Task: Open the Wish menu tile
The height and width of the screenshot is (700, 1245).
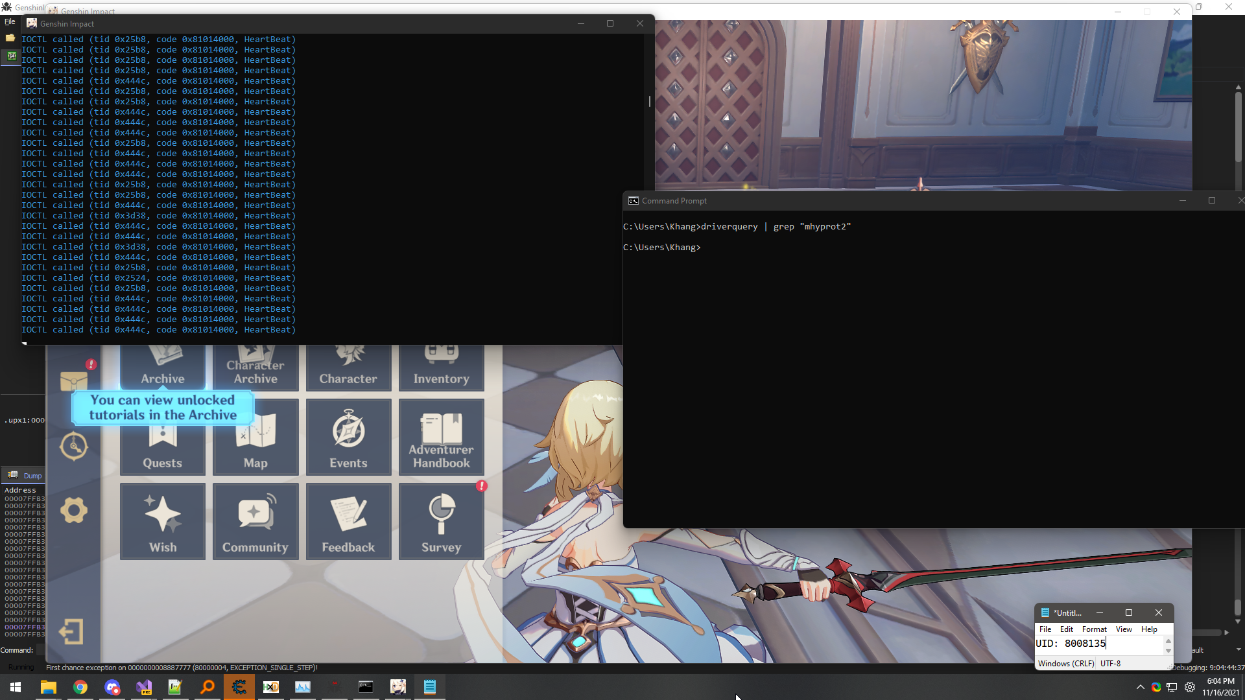Action: 163,521
